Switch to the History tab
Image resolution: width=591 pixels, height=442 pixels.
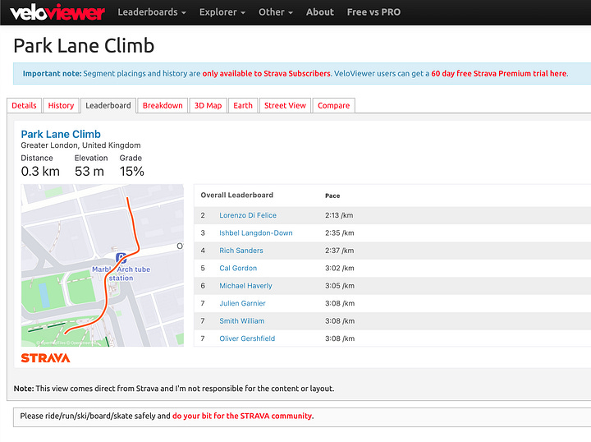(x=61, y=106)
